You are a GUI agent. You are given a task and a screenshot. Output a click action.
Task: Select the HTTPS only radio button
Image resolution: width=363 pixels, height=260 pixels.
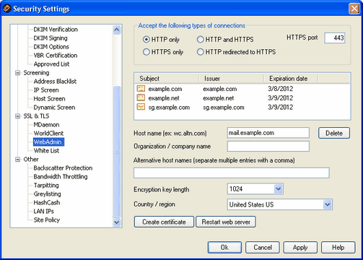146,52
